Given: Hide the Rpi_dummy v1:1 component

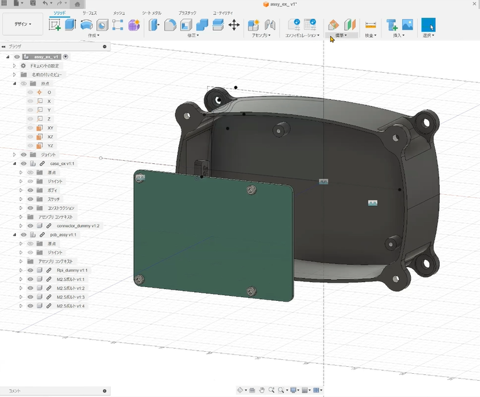Looking at the screenshot, I should point(30,270).
